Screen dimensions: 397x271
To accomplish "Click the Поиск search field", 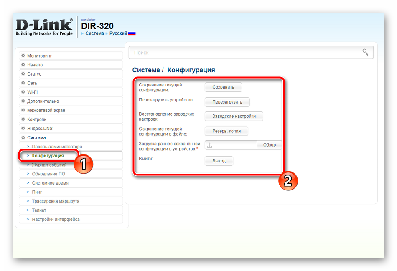I will coord(251,53).
